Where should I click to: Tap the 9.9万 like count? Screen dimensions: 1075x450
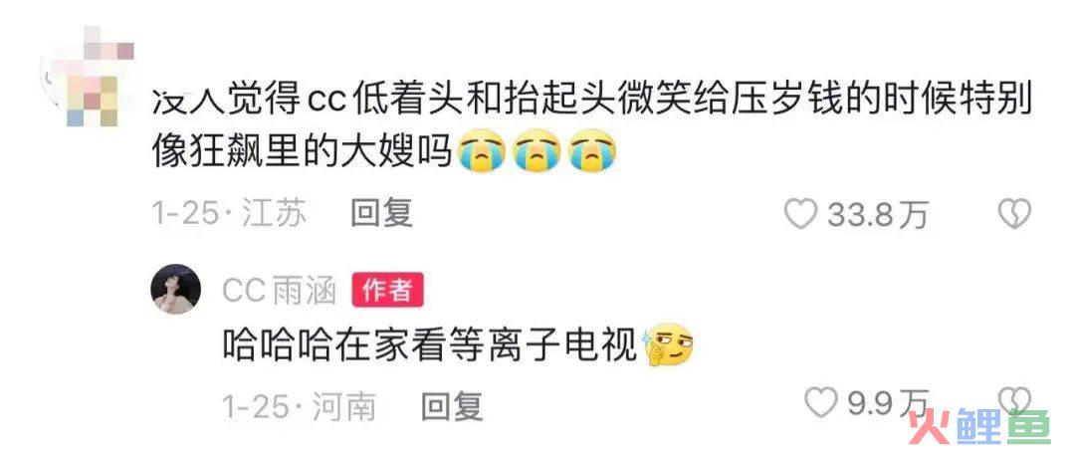pyautogui.click(x=889, y=403)
